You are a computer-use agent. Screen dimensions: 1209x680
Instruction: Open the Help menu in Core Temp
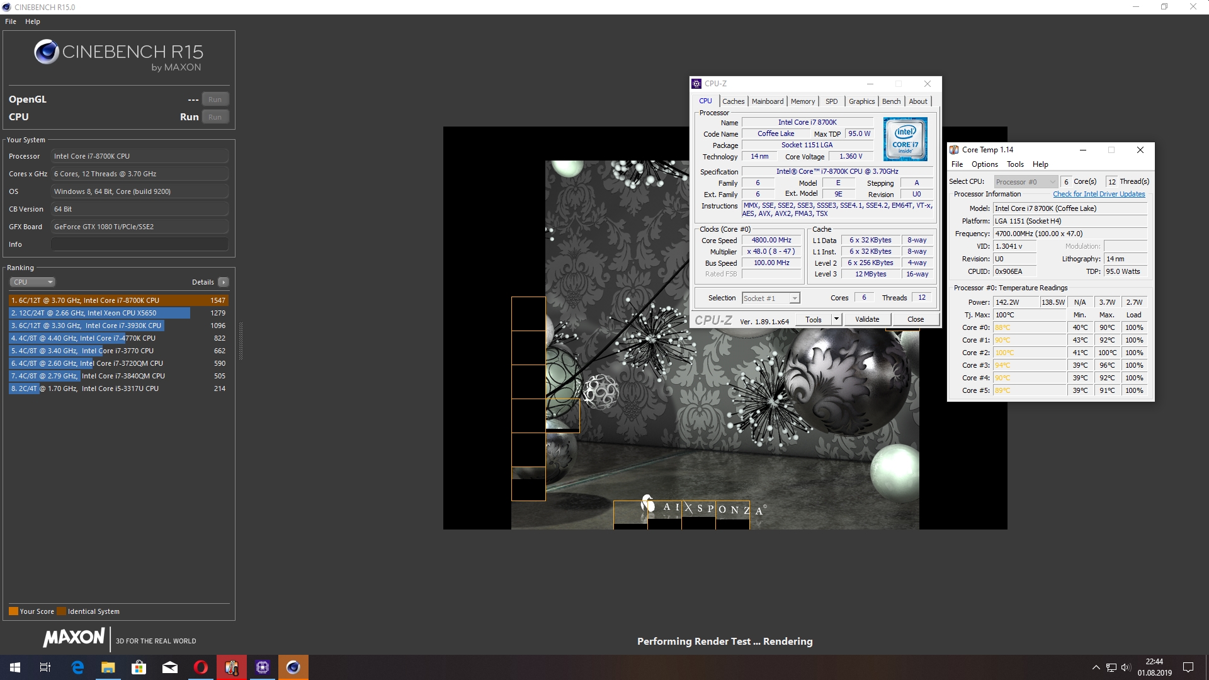tap(1040, 164)
